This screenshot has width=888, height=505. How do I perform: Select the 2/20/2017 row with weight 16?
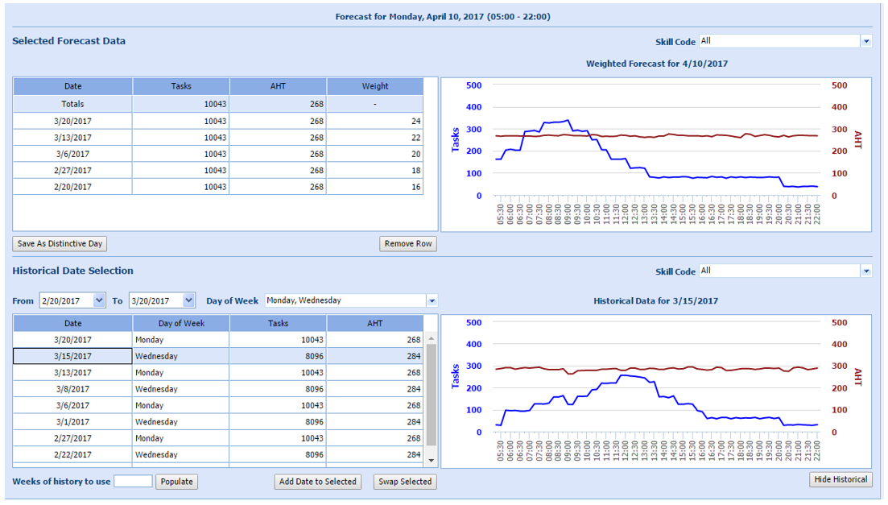pyautogui.click(x=217, y=187)
